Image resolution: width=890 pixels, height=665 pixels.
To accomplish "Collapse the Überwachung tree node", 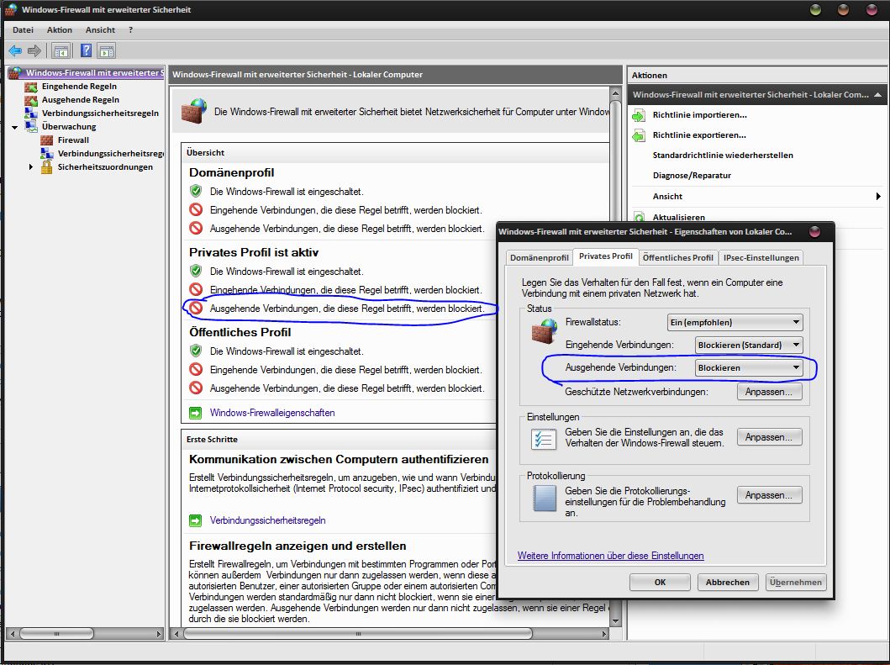I will [x=15, y=127].
